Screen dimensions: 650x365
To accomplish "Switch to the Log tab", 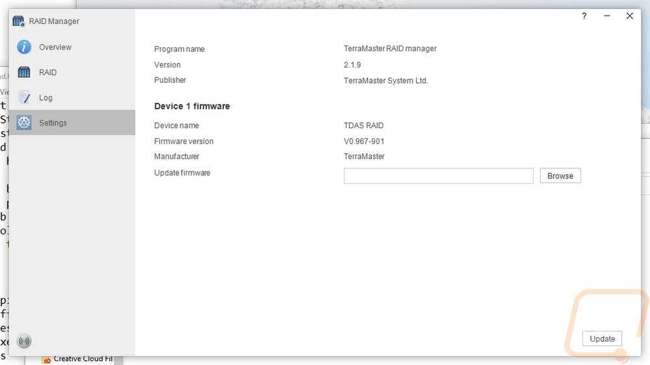I will click(x=72, y=97).
